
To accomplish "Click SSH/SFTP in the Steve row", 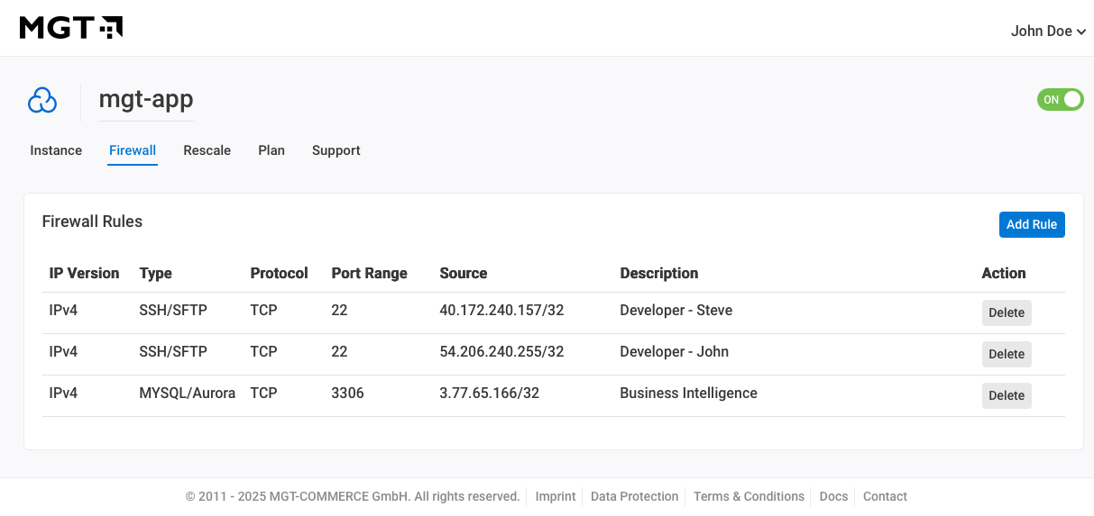I will tap(173, 311).
